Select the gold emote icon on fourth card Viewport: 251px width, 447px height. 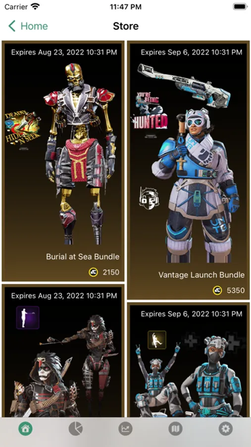(157, 340)
